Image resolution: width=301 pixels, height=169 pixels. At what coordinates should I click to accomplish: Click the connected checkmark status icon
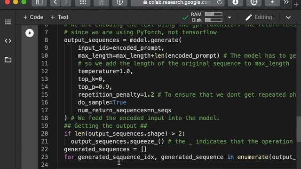point(185,18)
